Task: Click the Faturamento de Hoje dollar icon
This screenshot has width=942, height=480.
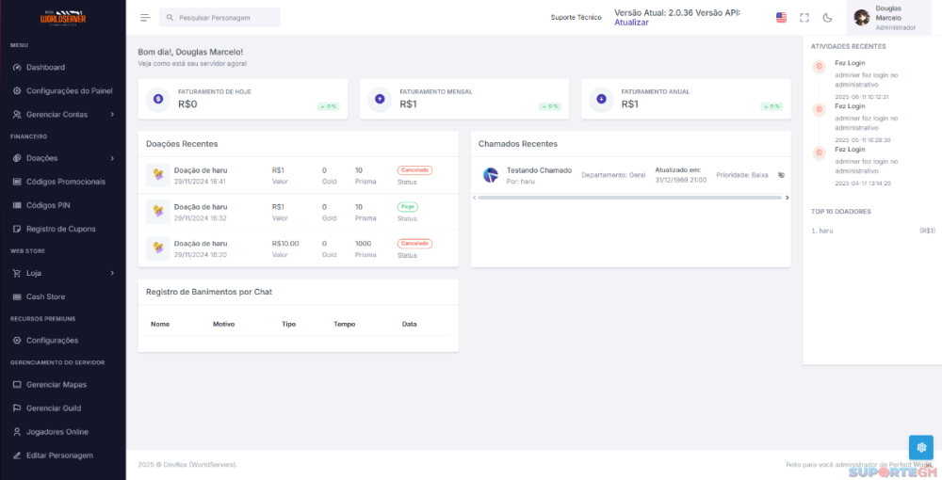Action: tap(157, 99)
